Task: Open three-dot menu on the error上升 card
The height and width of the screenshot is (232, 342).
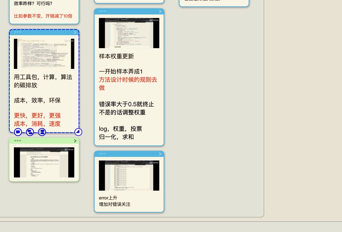Action: pos(102,154)
